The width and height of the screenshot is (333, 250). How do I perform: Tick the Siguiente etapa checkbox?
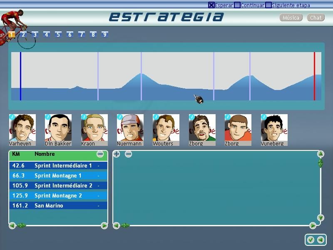pos(268,5)
